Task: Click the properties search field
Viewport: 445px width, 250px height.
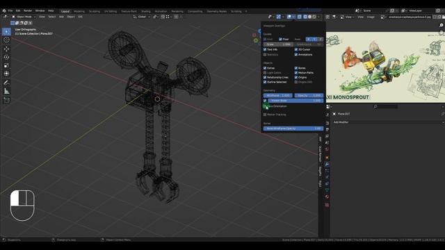Action: [x=385, y=106]
